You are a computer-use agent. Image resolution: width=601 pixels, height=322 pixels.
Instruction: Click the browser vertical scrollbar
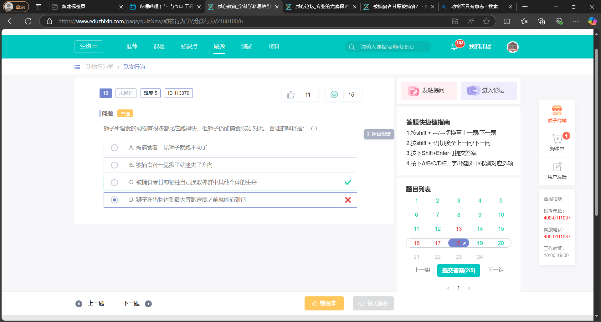tap(597, 132)
